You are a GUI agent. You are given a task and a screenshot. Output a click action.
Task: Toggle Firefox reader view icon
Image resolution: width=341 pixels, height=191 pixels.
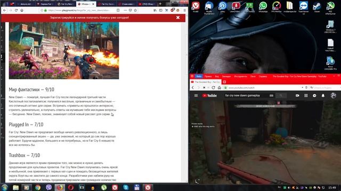pos(118,10)
